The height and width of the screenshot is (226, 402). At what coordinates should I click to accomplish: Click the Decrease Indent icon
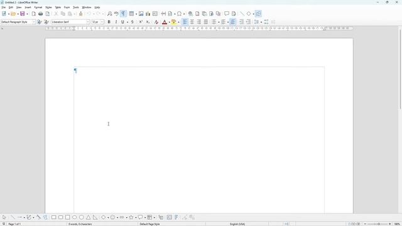coord(248,22)
